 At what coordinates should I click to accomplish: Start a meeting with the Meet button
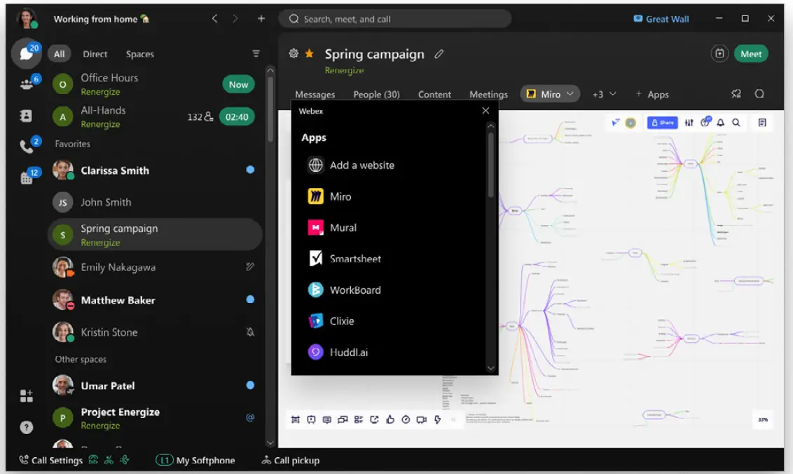[x=750, y=54]
